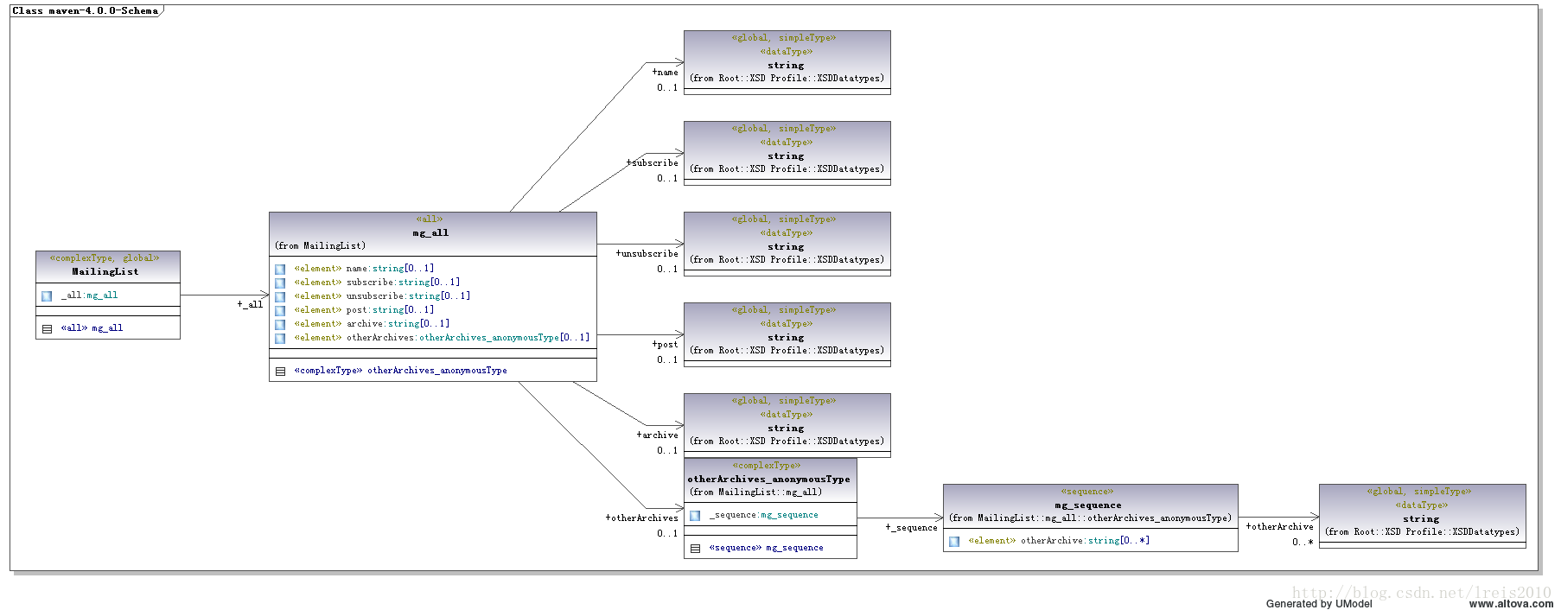
Task: Click the Class maven-4.0.0-Schema diagram tab label
Action: (85, 10)
